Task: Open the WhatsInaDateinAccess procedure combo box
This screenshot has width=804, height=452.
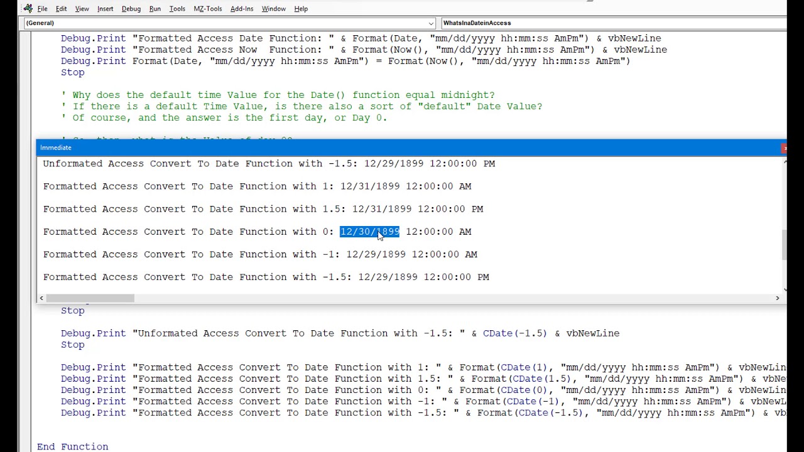Action: click(613, 23)
